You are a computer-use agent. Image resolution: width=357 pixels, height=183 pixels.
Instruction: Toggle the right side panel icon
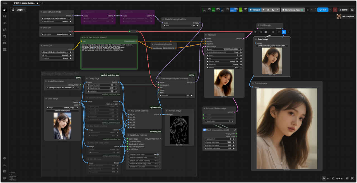(x=352, y=10)
